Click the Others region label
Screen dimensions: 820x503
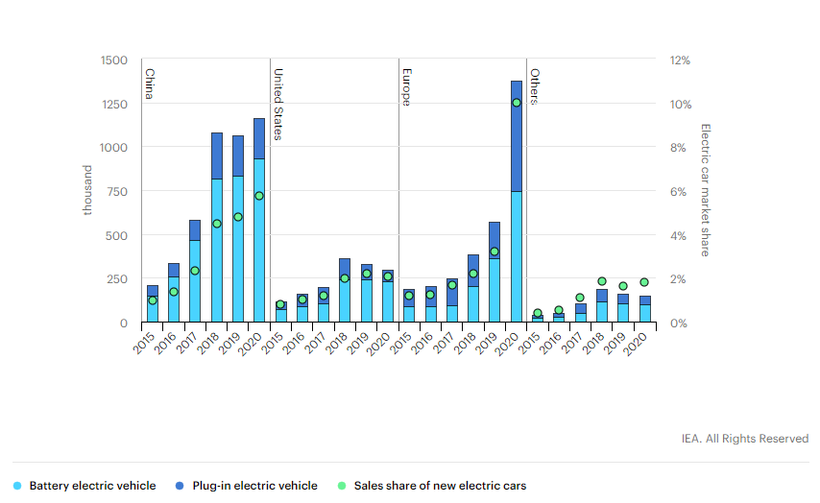point(535,86)
